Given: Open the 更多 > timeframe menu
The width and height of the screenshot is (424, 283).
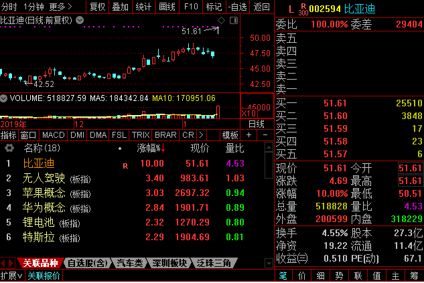Looking at the screenshot, I should [60, 7].
